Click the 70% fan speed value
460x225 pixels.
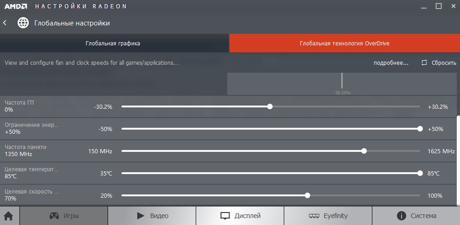pyautogui.click(x=11, y=199)
